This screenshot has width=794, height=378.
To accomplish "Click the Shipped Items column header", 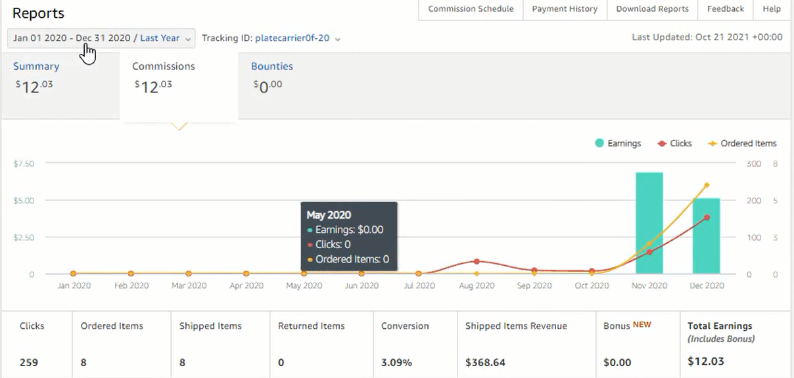I will 210,326.
